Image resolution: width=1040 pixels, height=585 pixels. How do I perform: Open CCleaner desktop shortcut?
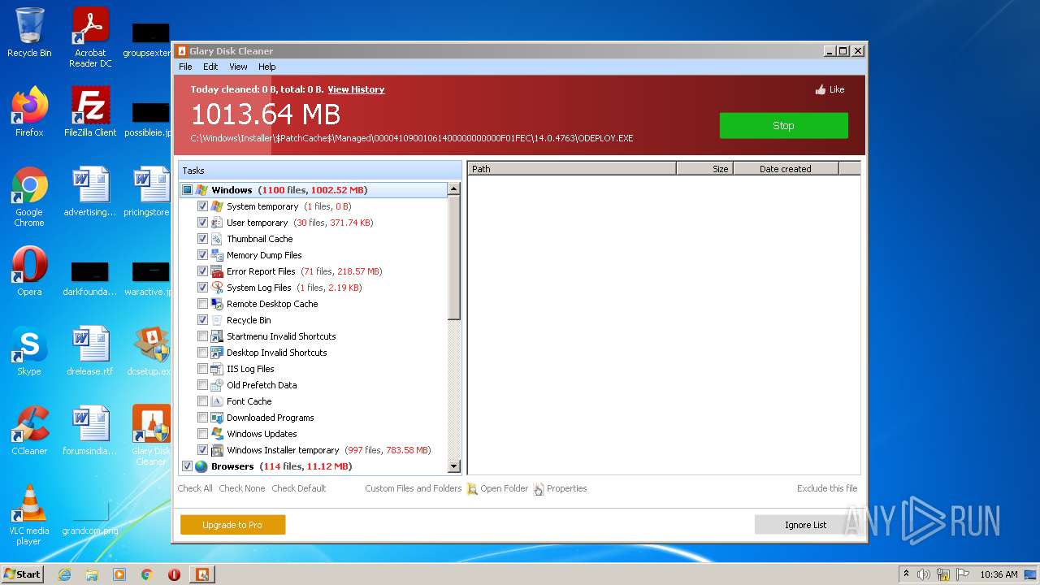coord(29,431)
